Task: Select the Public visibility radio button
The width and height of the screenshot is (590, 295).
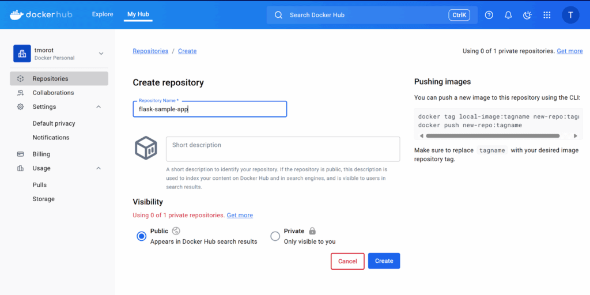Action: click(x=142, y=236)
